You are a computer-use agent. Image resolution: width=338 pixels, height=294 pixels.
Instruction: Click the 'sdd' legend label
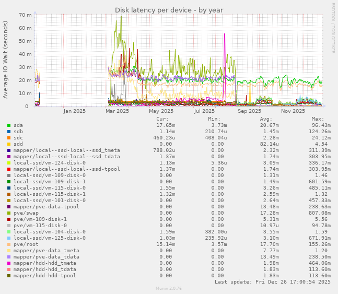pos(18,144)
